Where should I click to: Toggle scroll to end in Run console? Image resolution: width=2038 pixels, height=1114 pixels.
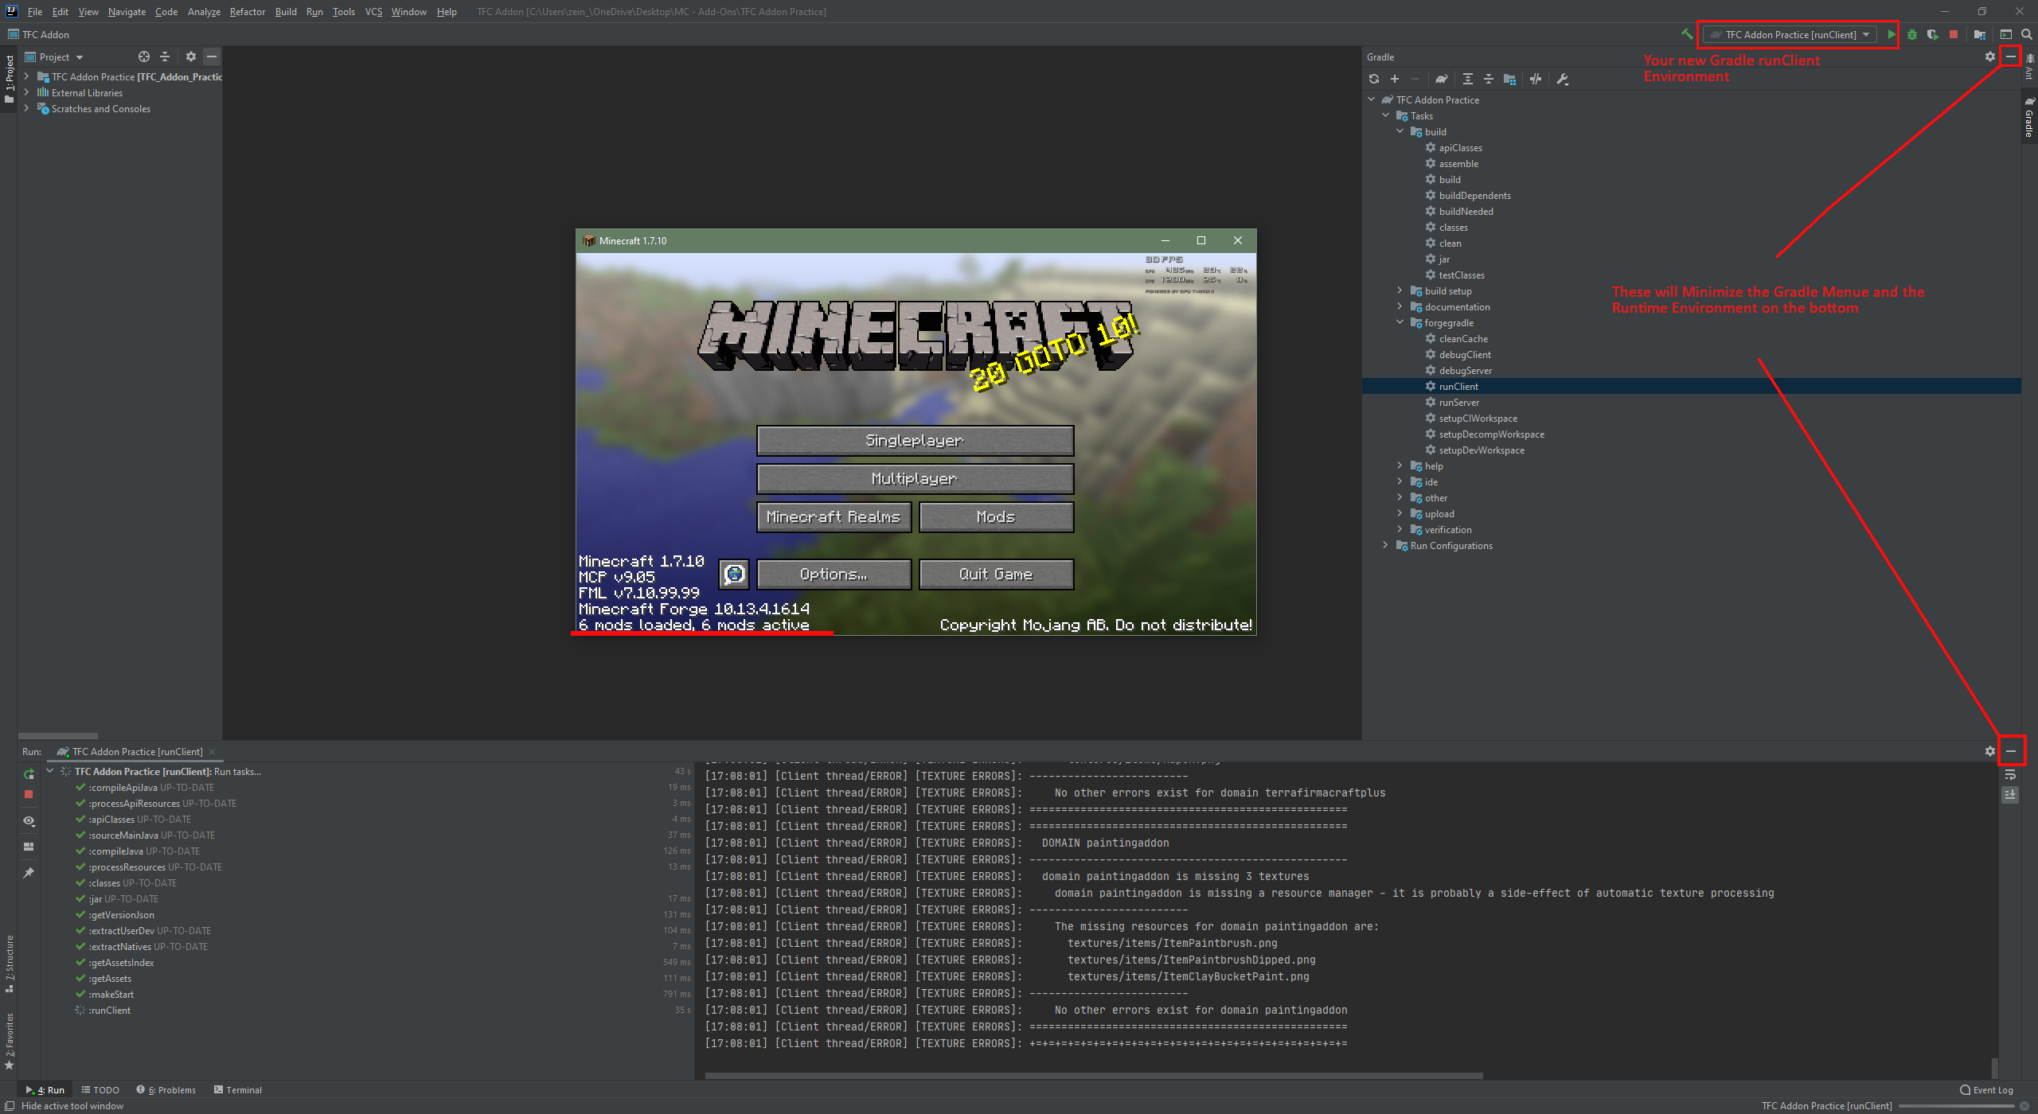pos(2009,794)
